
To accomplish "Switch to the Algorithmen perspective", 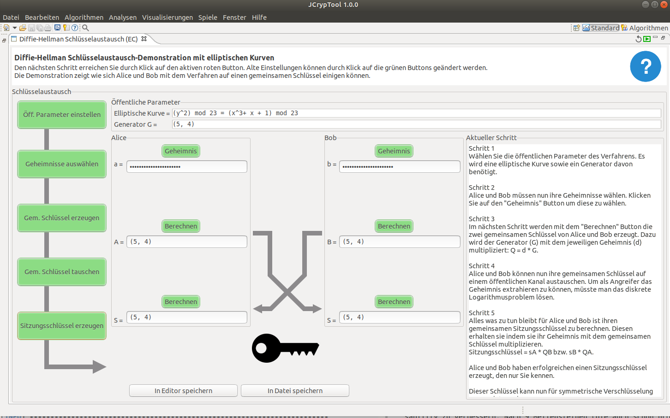I will click(645, 28).
